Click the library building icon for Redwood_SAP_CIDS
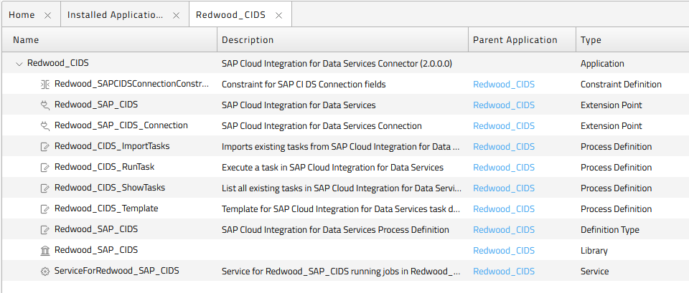This screenshot has height=293, width=689. coord(44,251)
